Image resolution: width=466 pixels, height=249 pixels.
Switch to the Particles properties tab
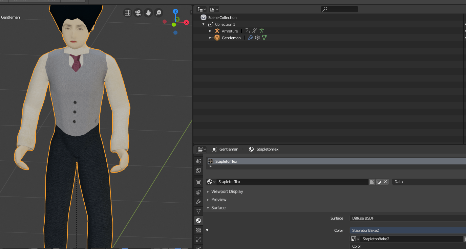point(198,240)
